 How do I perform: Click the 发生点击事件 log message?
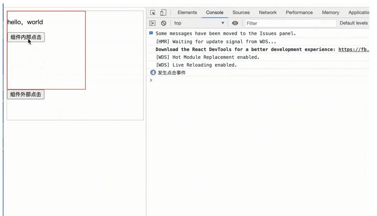(172, 73)
